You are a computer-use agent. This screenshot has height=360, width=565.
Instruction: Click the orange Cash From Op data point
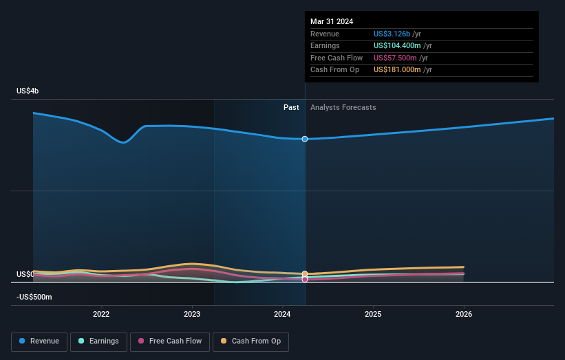coord(305,273)
